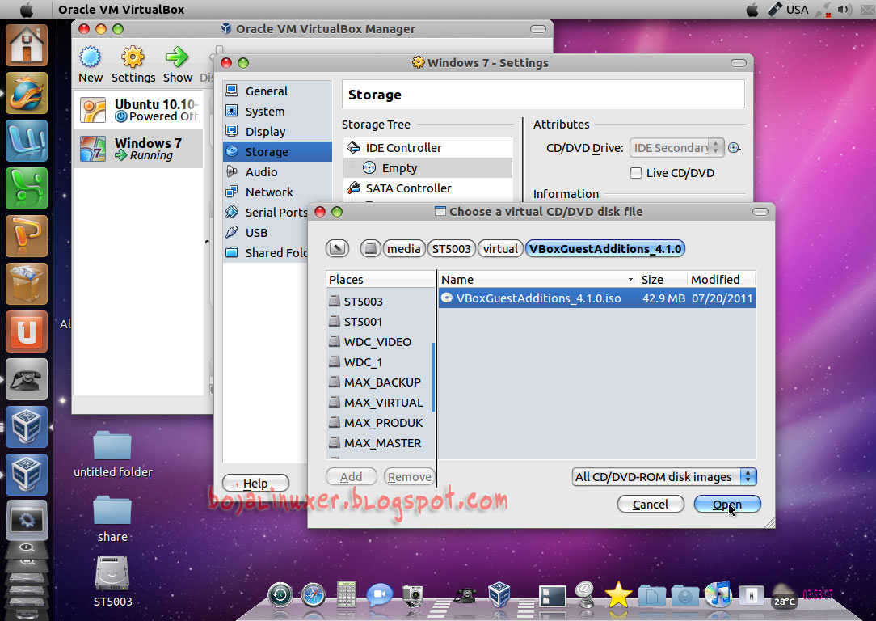Screen dimensions: 876x621
Task: Go to virtual folder in path bar
Action: 500,249
